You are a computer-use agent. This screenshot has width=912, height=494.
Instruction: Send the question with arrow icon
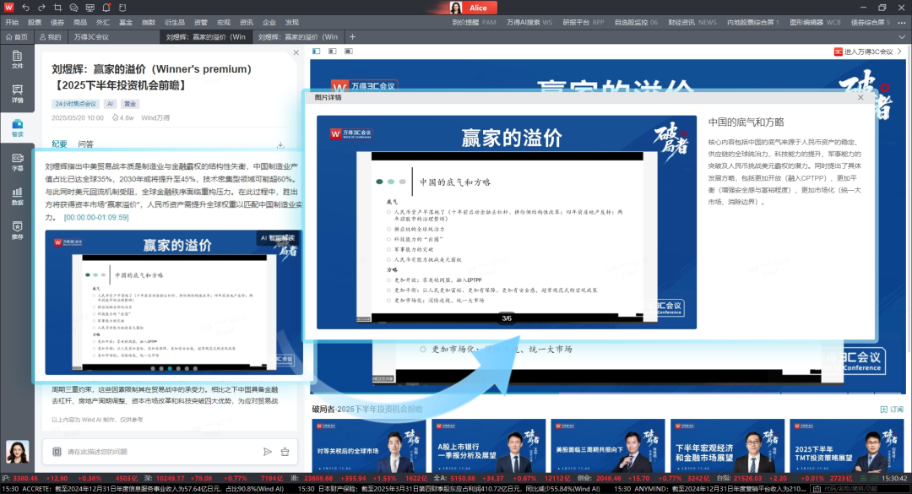tap(267, 452)
